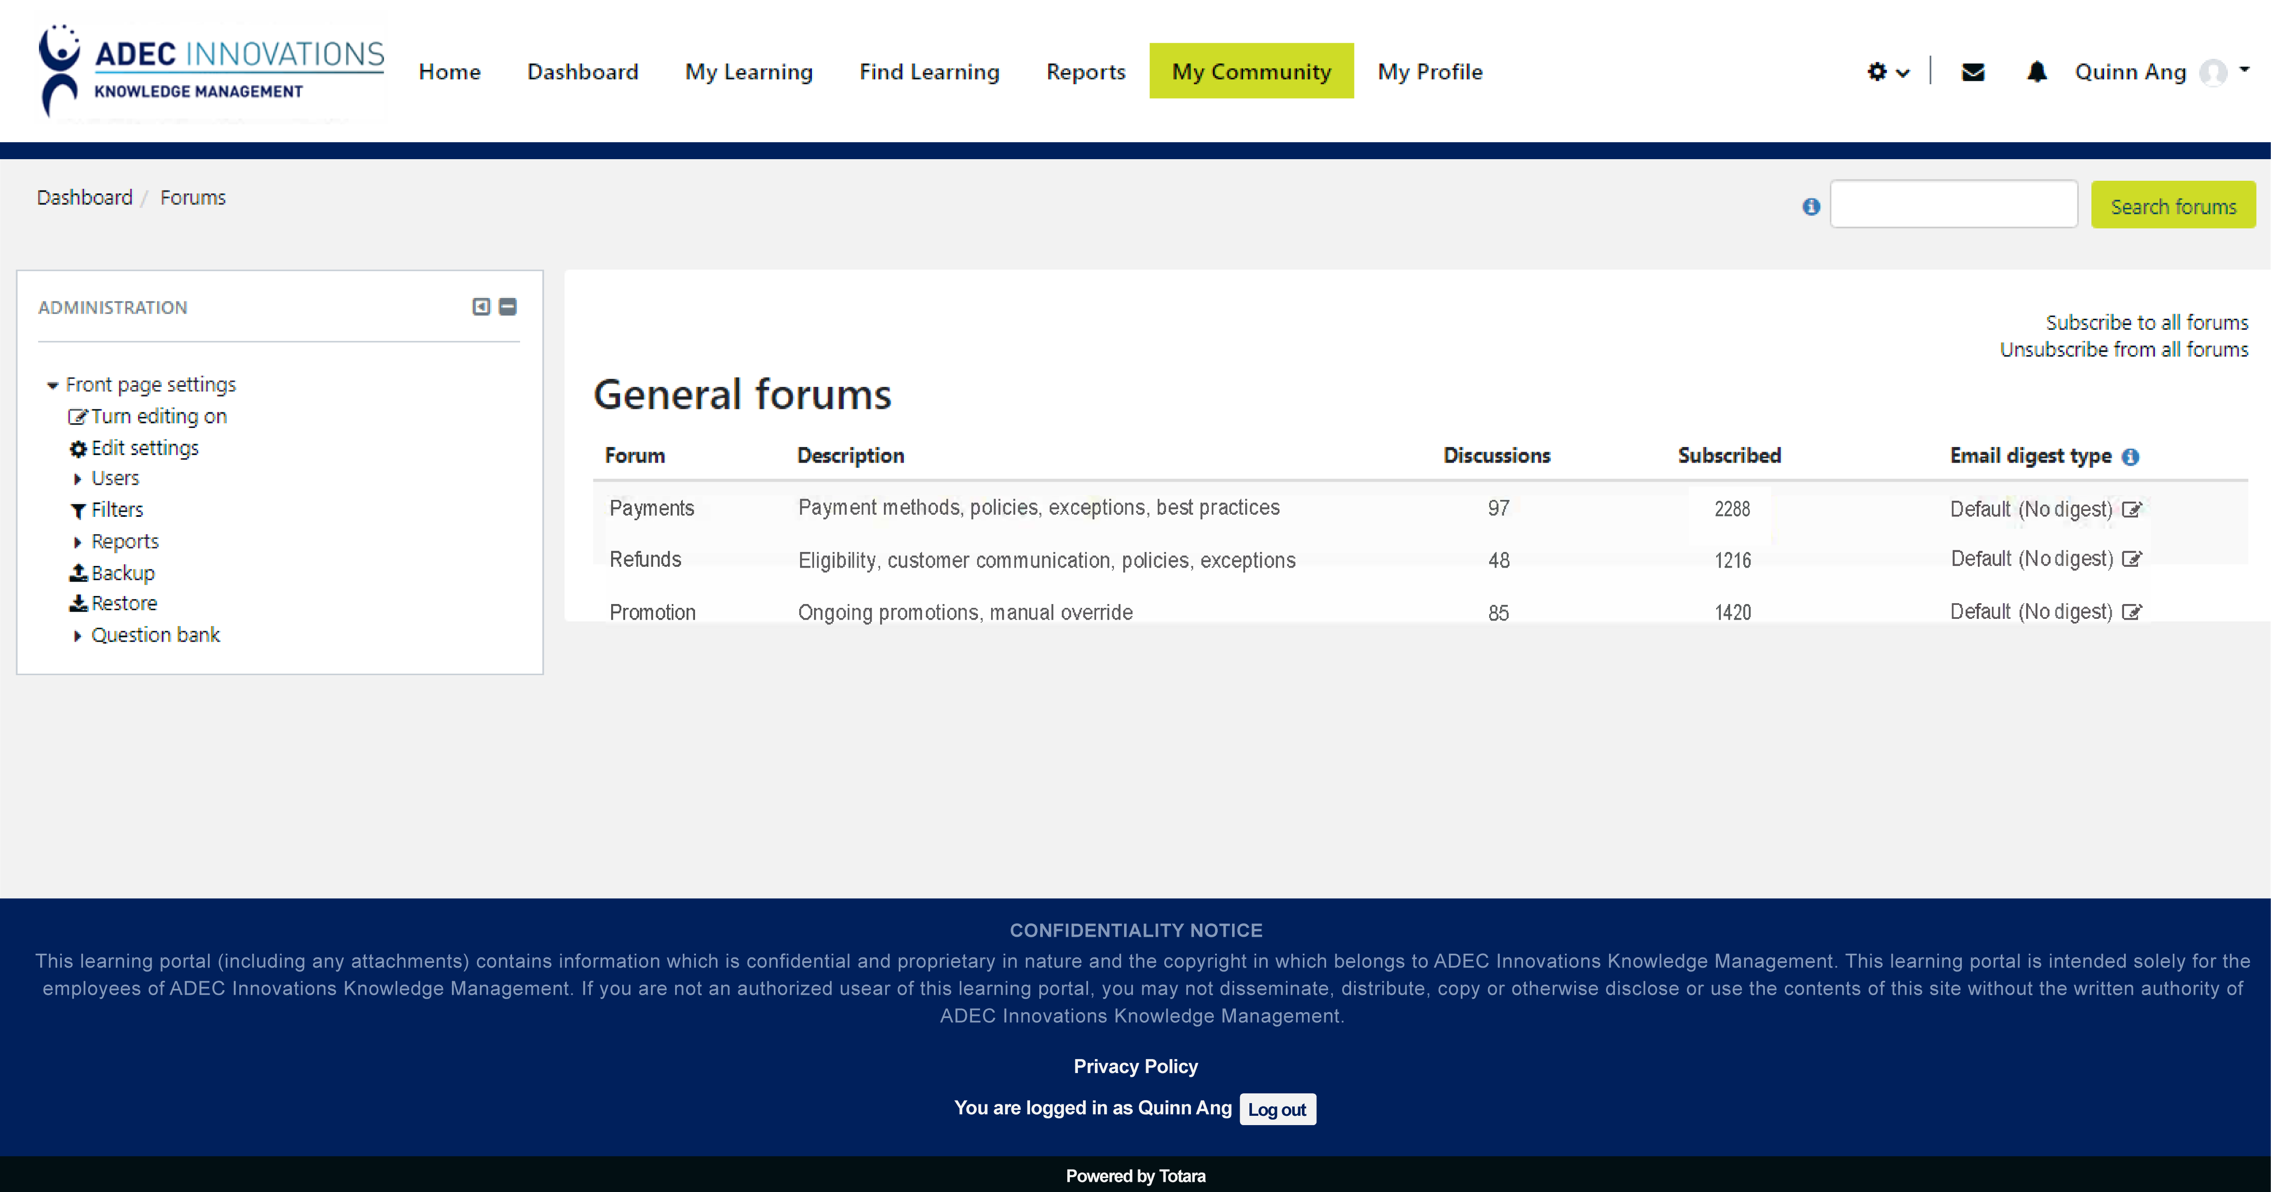The width and height of the screenshot is (2271, 1192).
Task: Open the My Learning menu item
Action: (748, 72)
